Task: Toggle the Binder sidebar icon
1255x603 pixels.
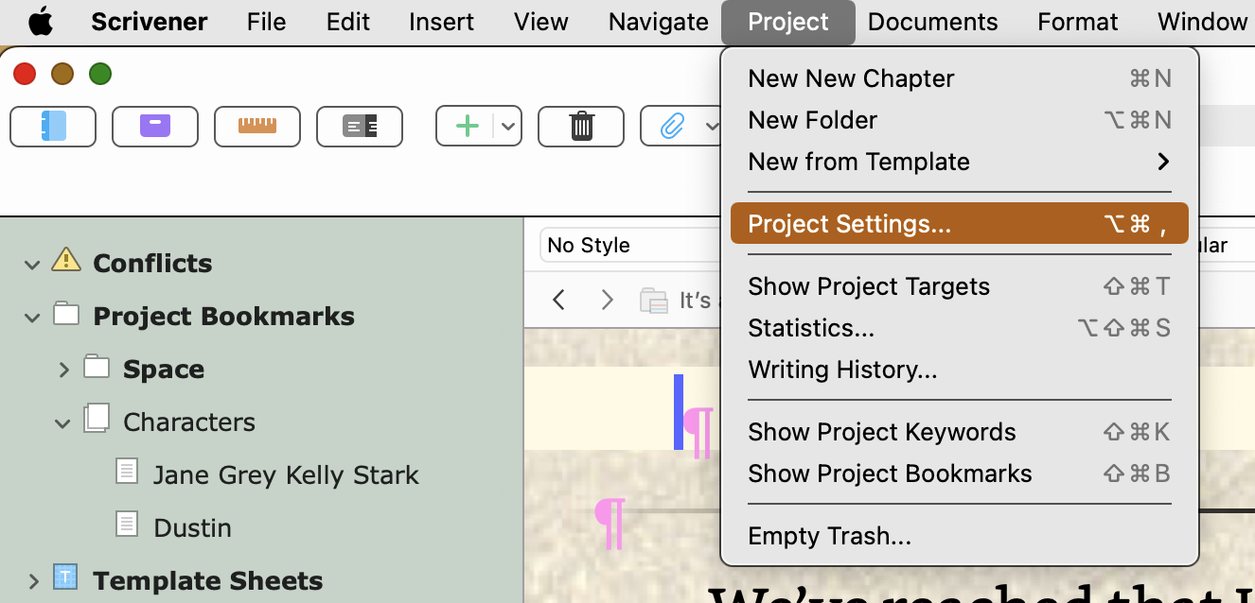Action: coord(53,127)
